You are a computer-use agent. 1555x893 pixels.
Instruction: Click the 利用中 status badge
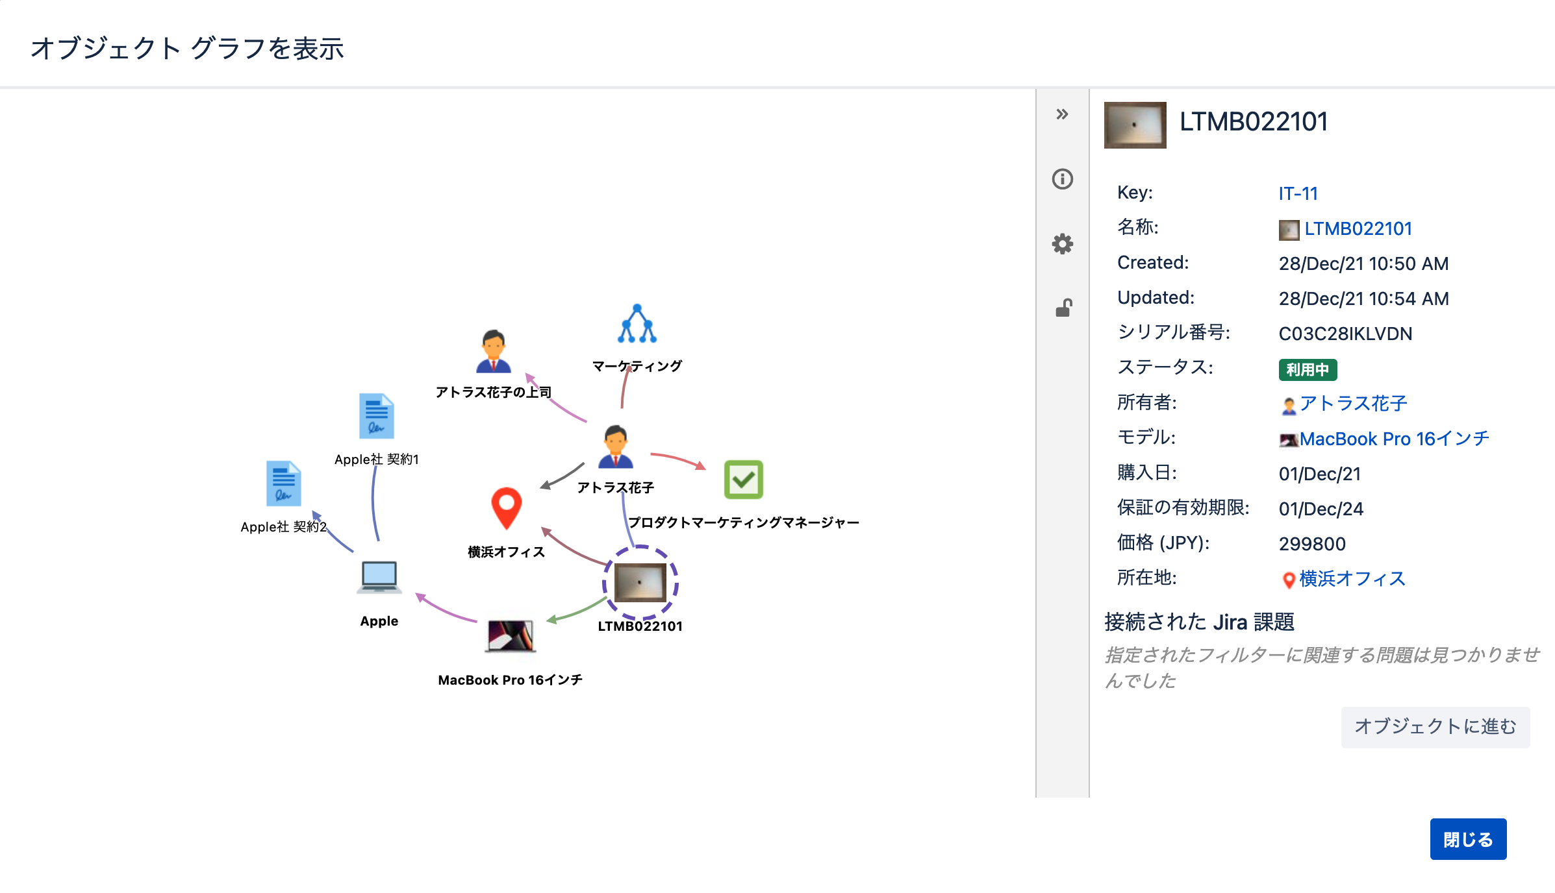1308,369
